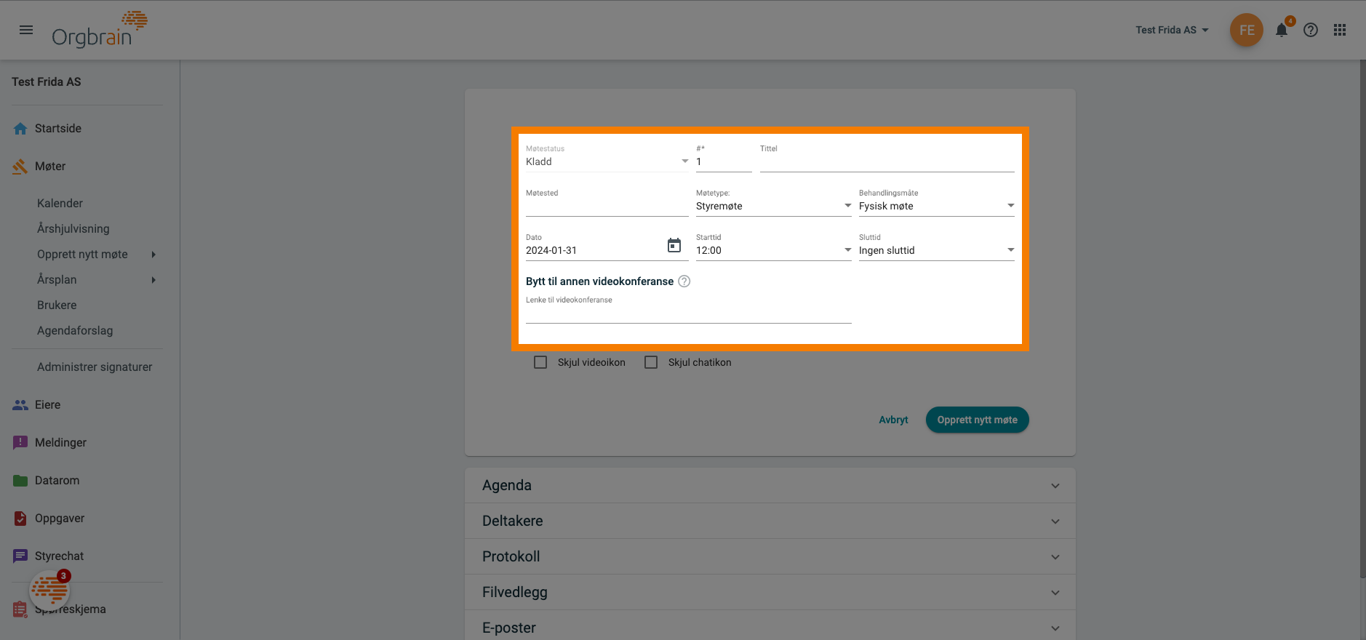
Task: Go to Startside in the sidebar
Action: 58,129
